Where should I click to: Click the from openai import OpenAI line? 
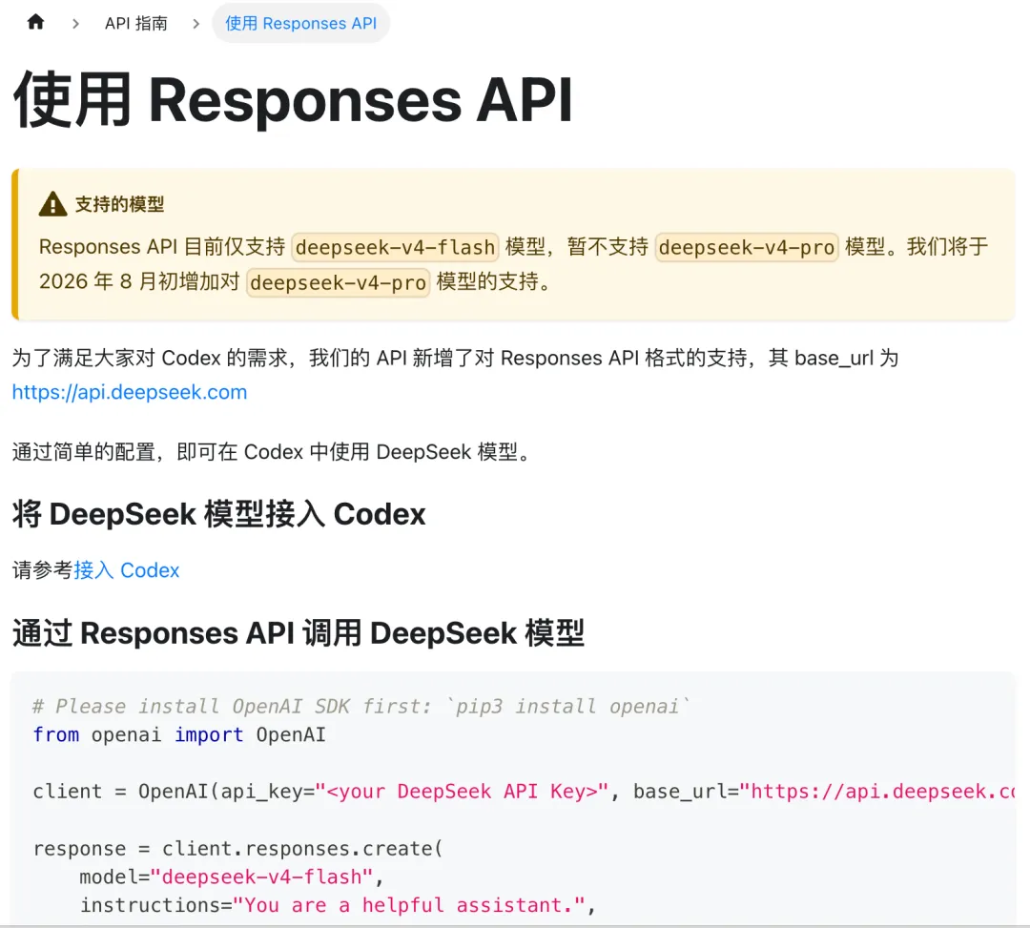179,734
